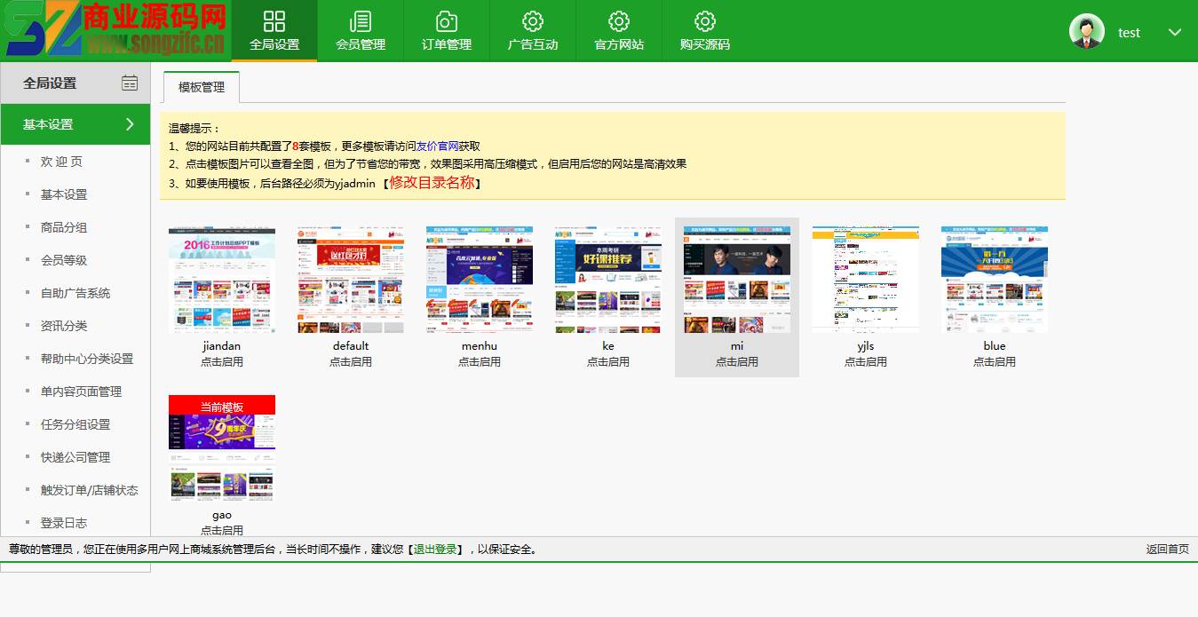The width and height of the screenshot is (1198, 617).
Task: Open the 全局设置 module icon
Action: pos(274,29)
